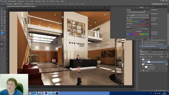The width and height of the screenshot is (169, 95).
Task: Open the layer fill slider arrow
Action: point(167,57)
